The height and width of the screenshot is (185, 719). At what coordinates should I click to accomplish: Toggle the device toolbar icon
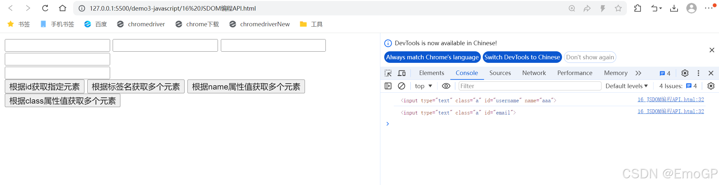coord(402,73)
